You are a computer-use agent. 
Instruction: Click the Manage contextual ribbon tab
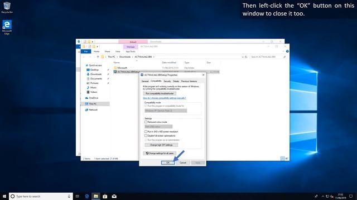[x=131, y=47]
